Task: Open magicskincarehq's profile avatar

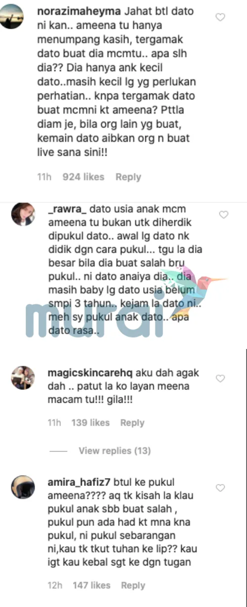Action: click(x=23, y=378)
